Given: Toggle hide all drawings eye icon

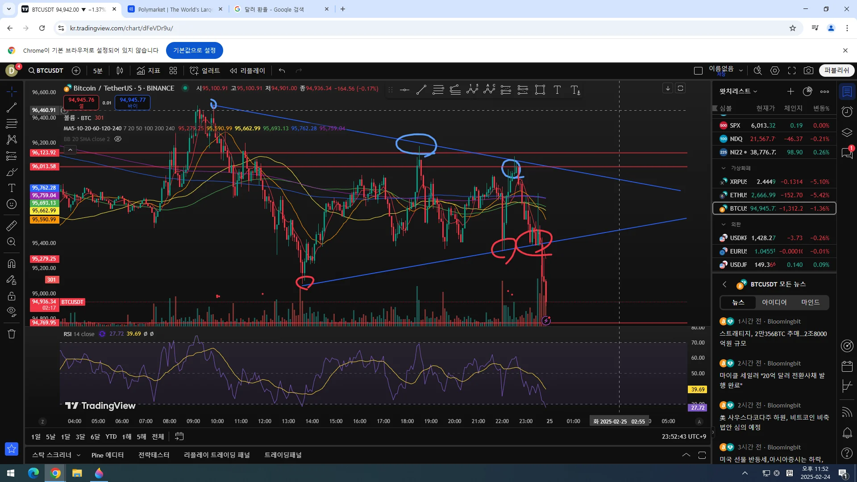Looking at the screenshot, I should pyautogui.click(x=12, y=311).
